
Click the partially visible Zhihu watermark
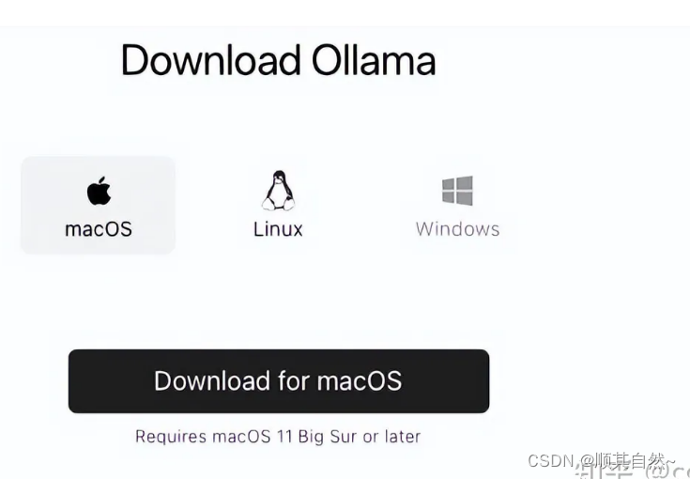pyautogui.click(x=632, y=471)
